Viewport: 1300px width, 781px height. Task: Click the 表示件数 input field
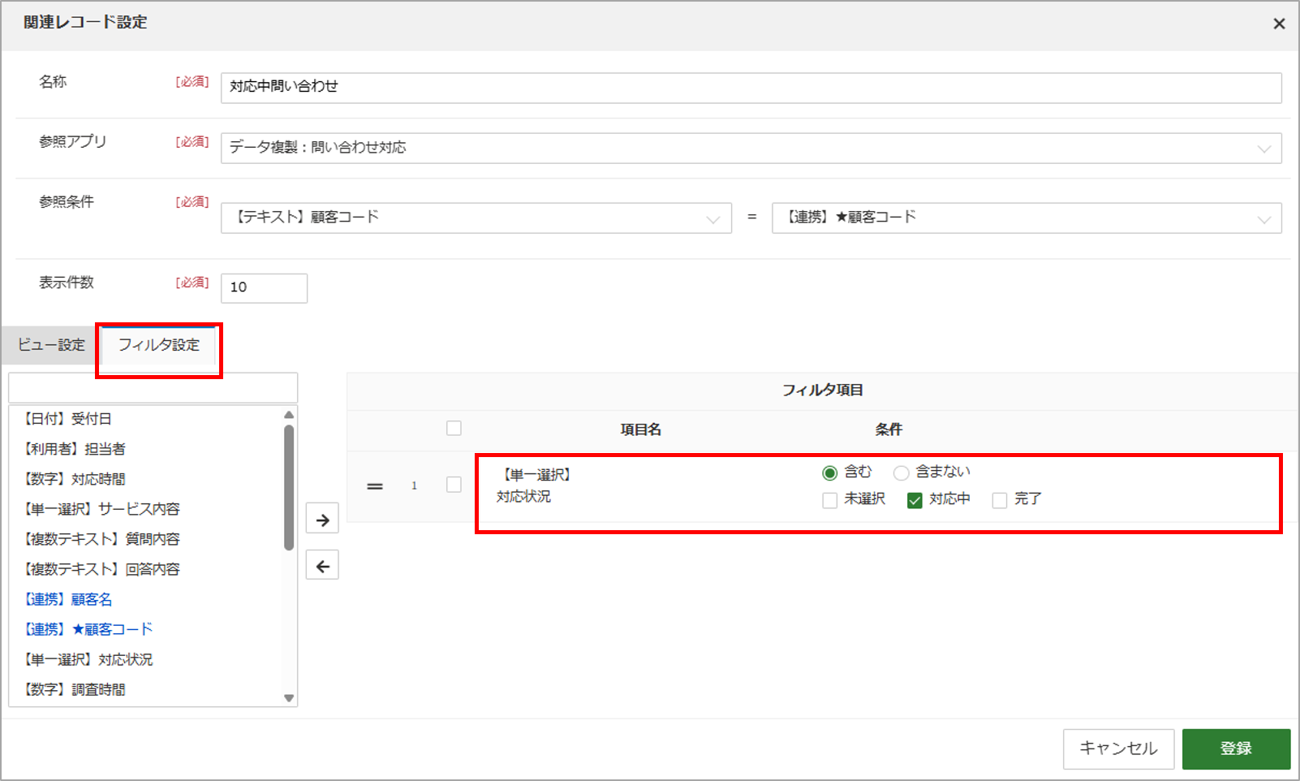(x=264, y=287)
